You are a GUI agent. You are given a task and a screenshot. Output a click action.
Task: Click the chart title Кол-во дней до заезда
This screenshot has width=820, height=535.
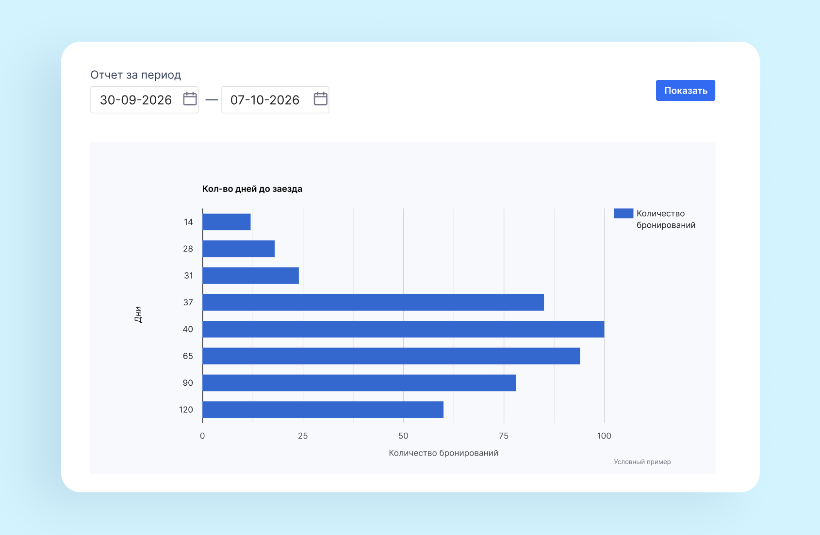coord(252,189)
